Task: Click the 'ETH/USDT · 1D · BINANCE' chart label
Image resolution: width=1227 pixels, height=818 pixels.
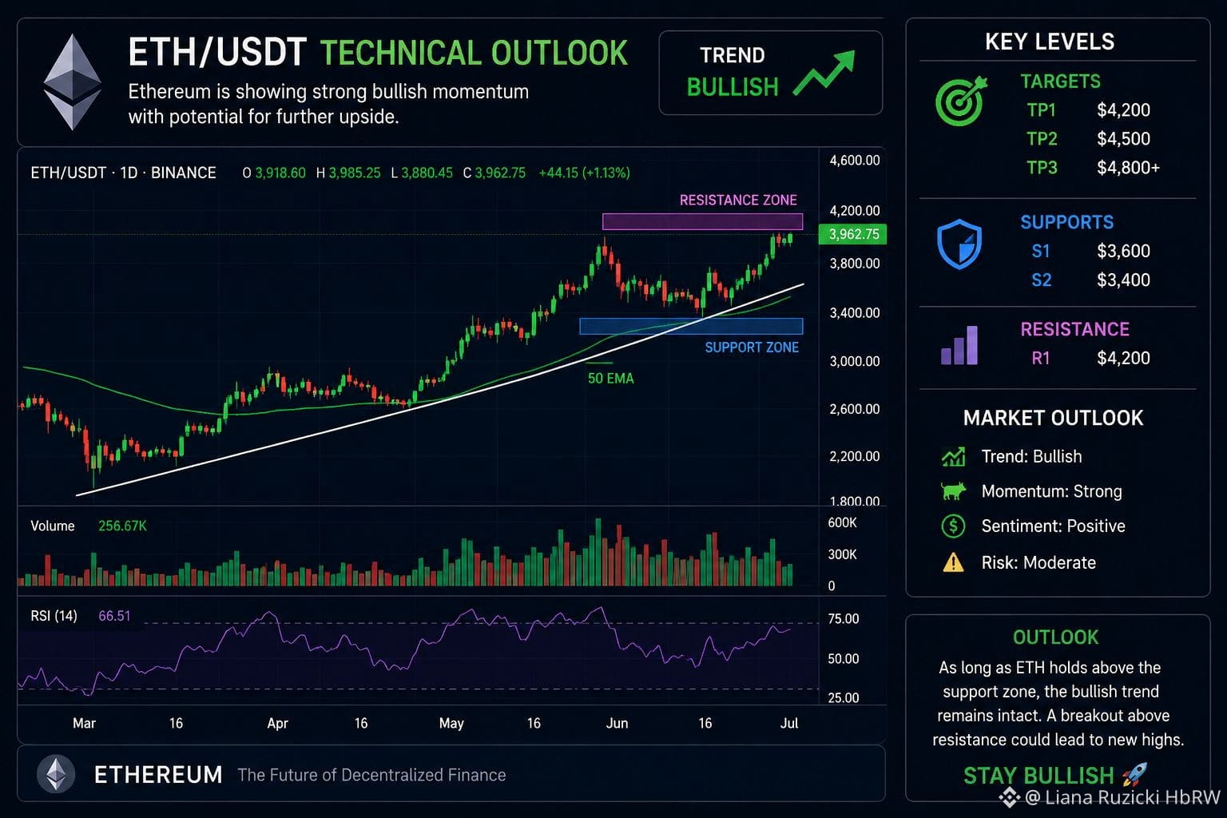Action: coord(123,173)
